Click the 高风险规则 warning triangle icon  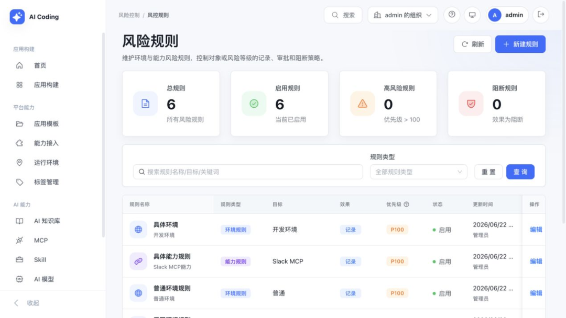(363, 104)
